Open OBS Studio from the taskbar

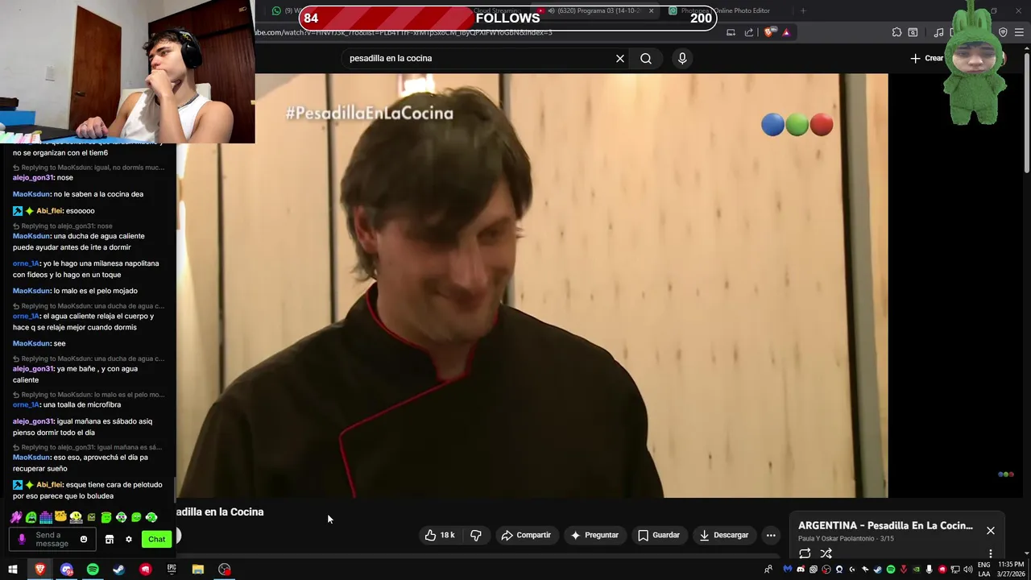pos(225,570)
